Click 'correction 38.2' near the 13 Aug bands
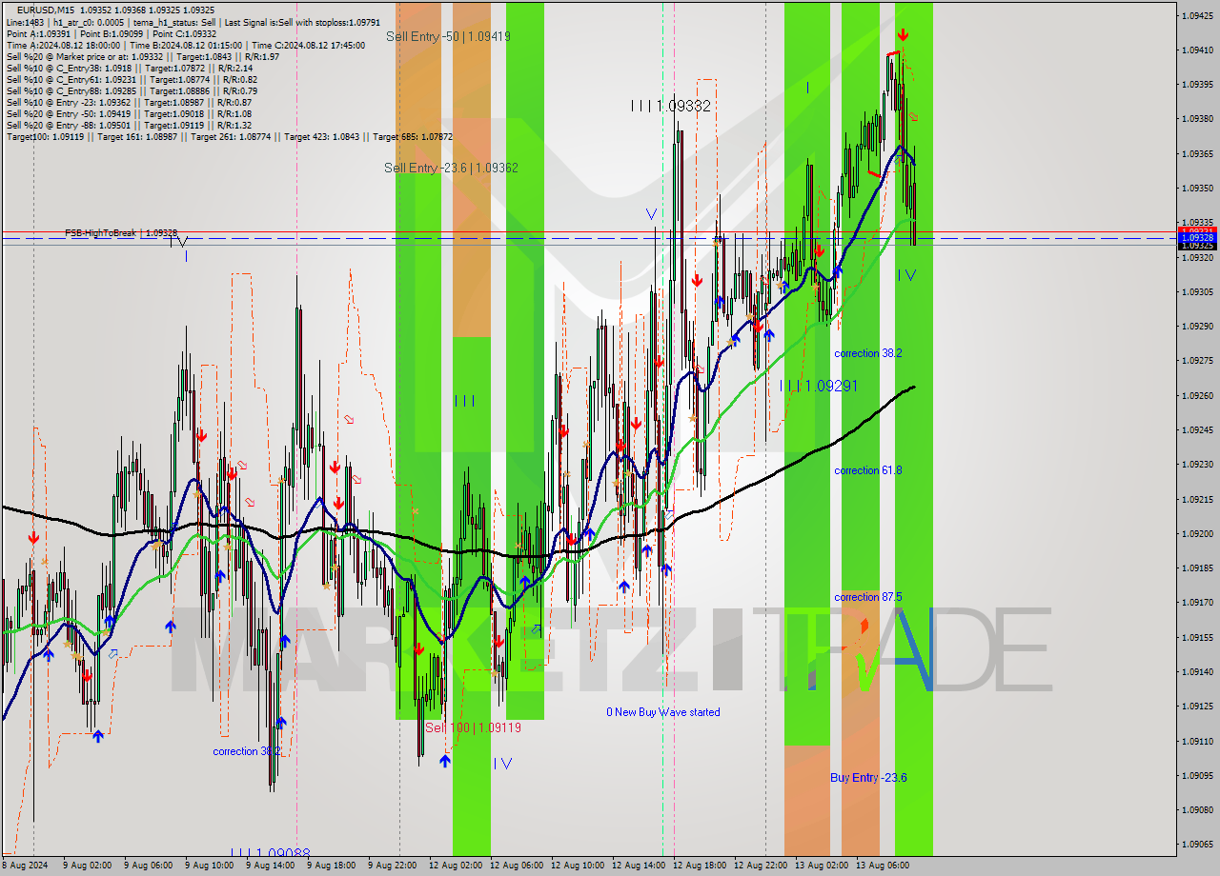The height and width of the screenshot is (876, 1220). coord(868,353)
